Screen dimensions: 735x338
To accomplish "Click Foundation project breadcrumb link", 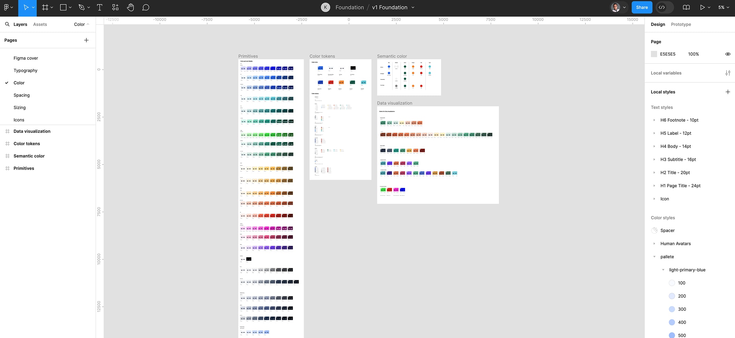I will click(350, 7).
